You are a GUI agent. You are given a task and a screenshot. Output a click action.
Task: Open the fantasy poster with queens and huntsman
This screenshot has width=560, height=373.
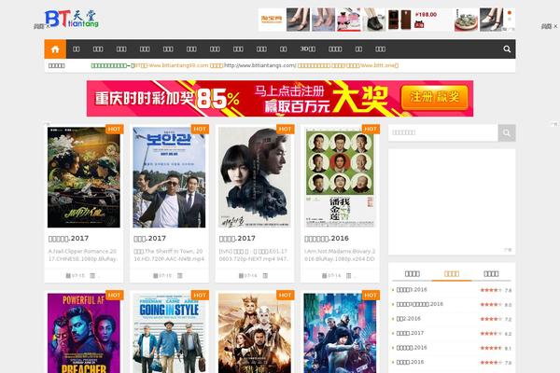click(x=255, y=333)
